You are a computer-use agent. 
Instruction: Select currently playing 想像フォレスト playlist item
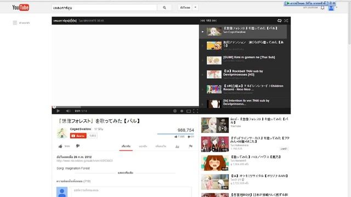[243, 32]
